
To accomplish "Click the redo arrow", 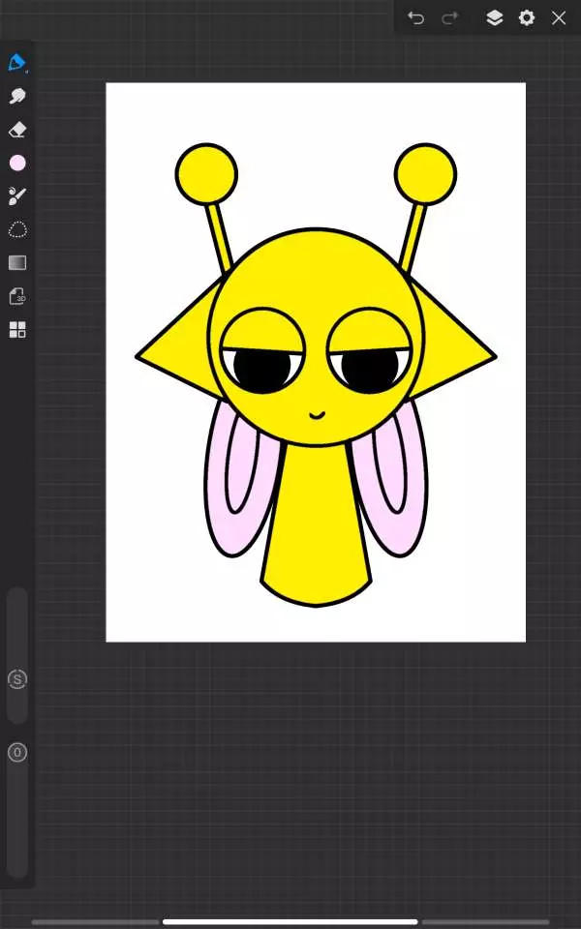I will (x=449, y=17).
